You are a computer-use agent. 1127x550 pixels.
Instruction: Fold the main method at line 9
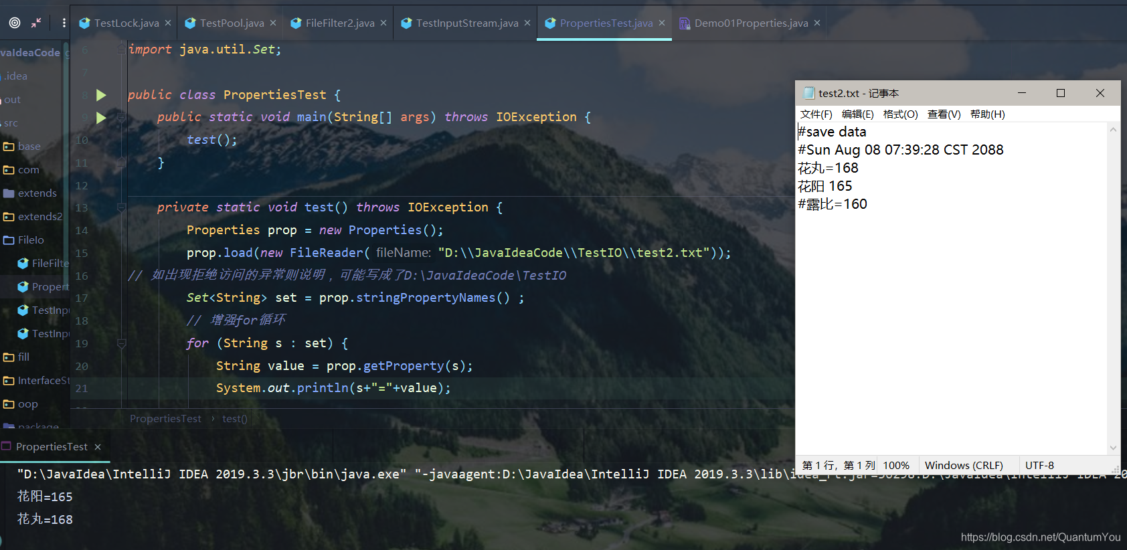click(121, 117)
